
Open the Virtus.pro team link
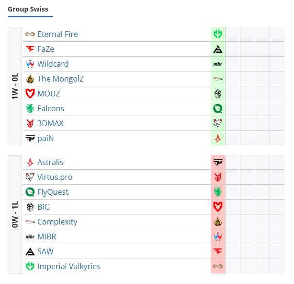(55, 177)
